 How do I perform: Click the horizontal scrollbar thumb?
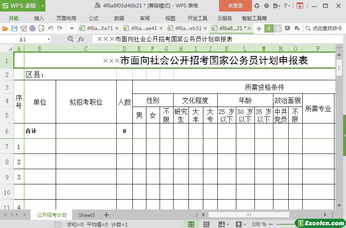coord(249,214)
